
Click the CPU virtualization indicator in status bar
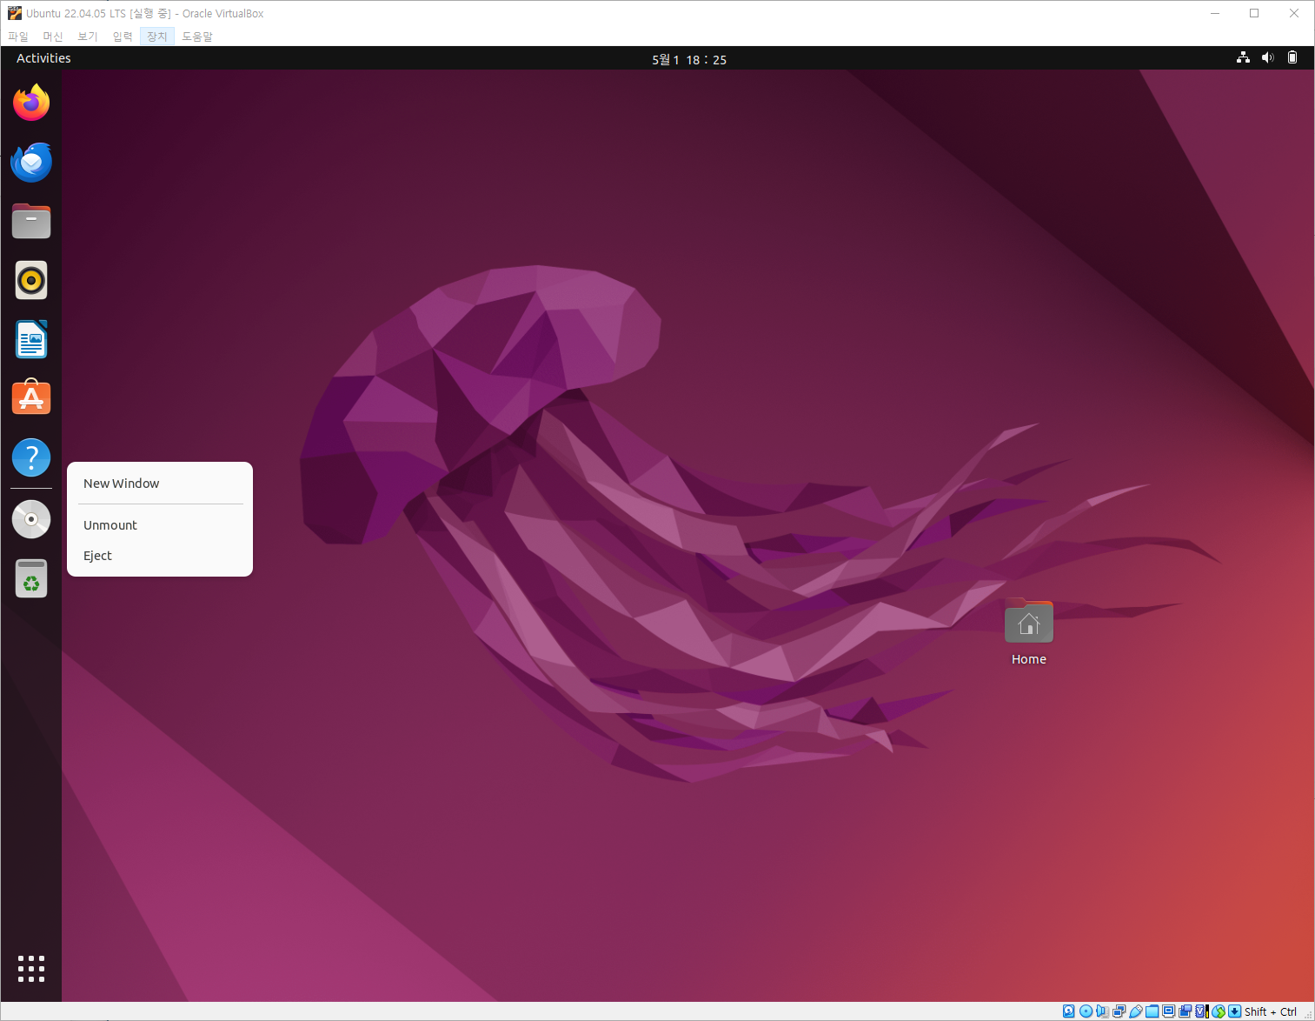point(1202,1011)
